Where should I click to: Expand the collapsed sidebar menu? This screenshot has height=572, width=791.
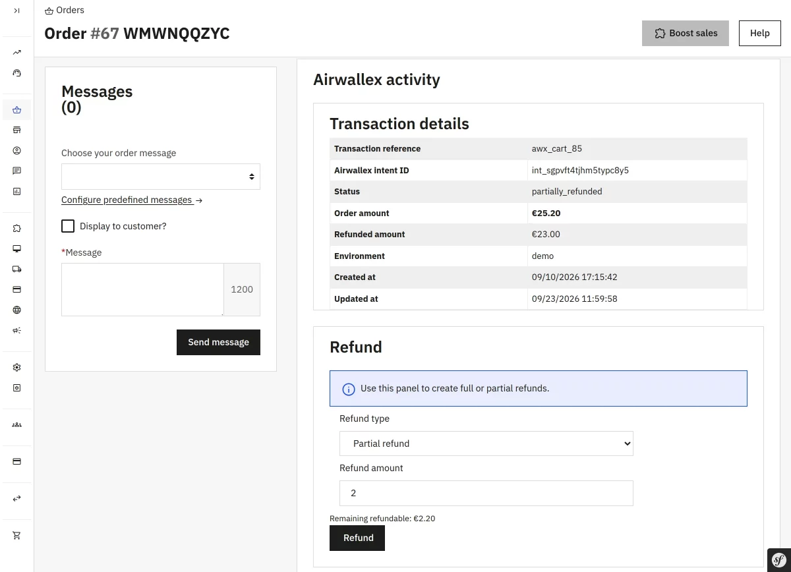click(16, 11)
